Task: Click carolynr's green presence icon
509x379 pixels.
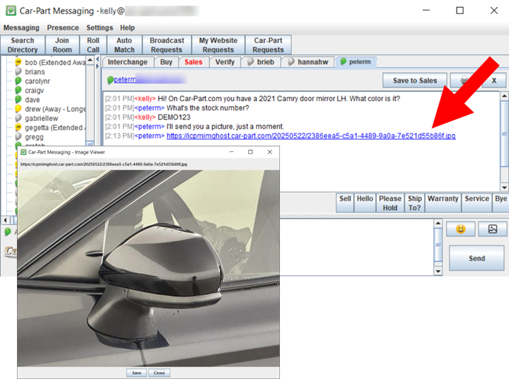Action: tap(18, 81)
